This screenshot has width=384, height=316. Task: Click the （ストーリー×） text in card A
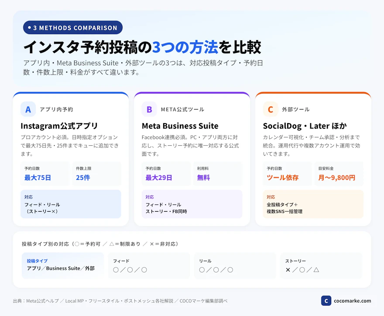click(x=41, y=211)
